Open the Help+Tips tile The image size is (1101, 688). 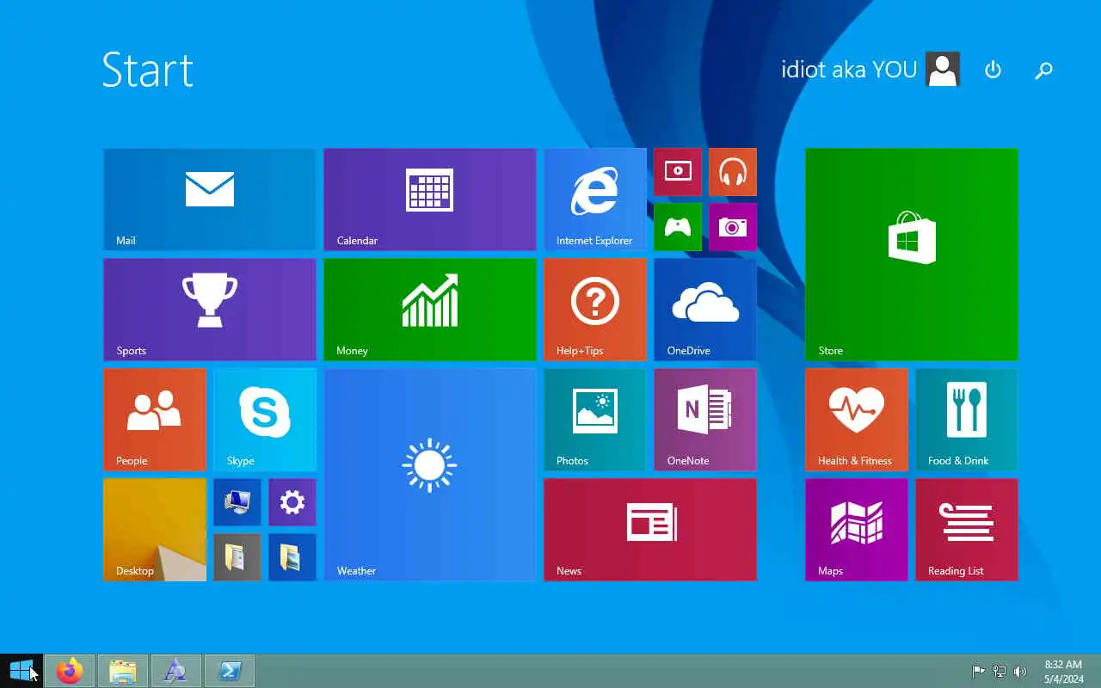(x=595, y=310)
